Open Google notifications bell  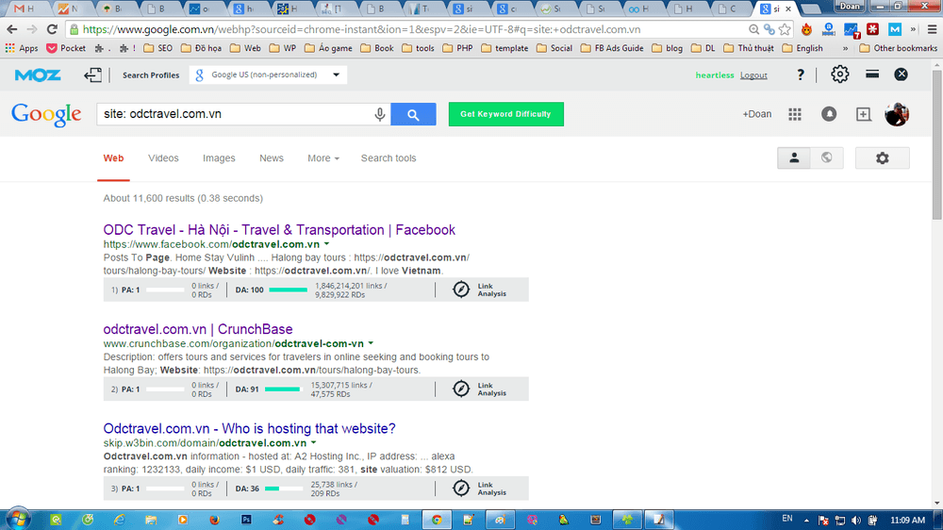pos(829,114)
